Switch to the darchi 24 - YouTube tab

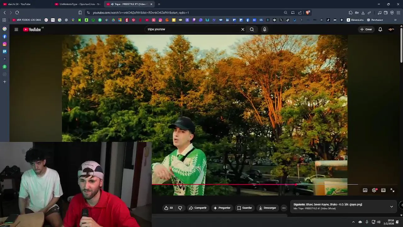pyautogui.click(x=26, y=4)
